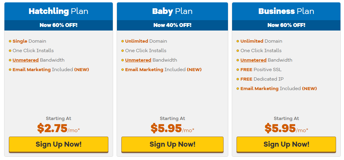Click Email Marketing text in Hatchling Plan
The width and height of the screenshot is (344, 160).
click(x=32, y=70)
